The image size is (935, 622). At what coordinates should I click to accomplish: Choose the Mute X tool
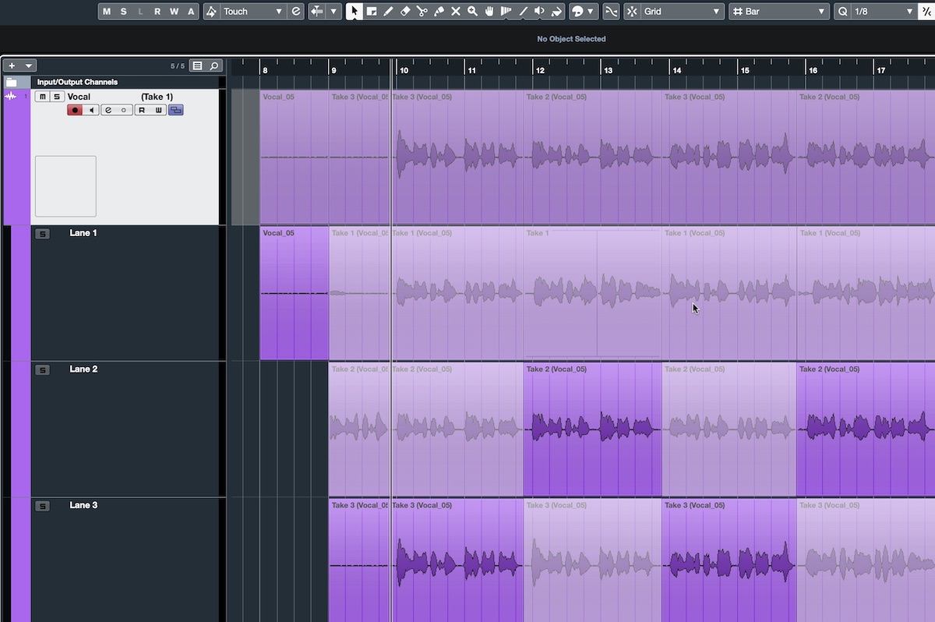(456, 12)
